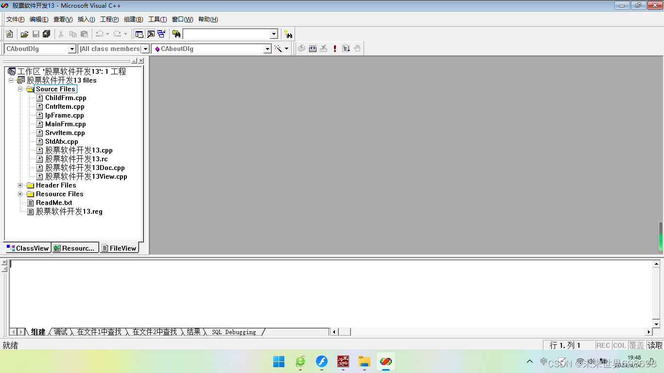Click the Find text input field
Image resolution: width=664 pixels, height=373 pixels.
click(226, 34)
